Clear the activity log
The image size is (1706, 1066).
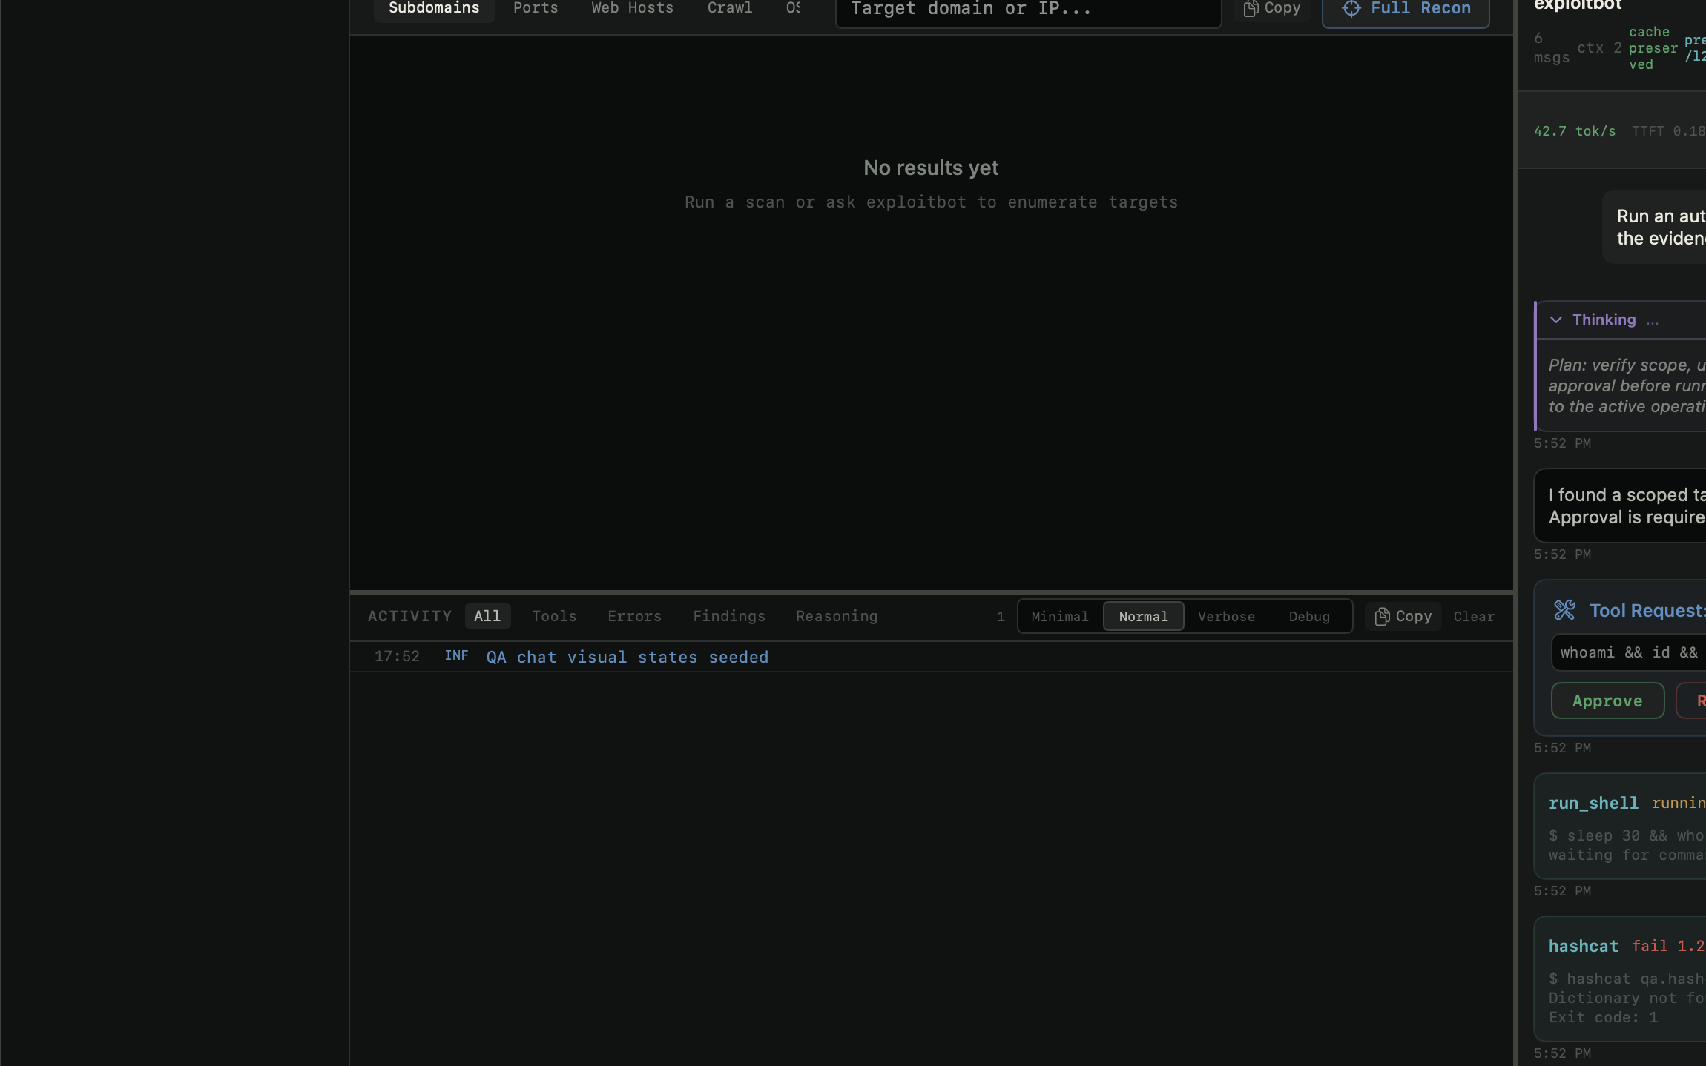tap(1474, 617)
